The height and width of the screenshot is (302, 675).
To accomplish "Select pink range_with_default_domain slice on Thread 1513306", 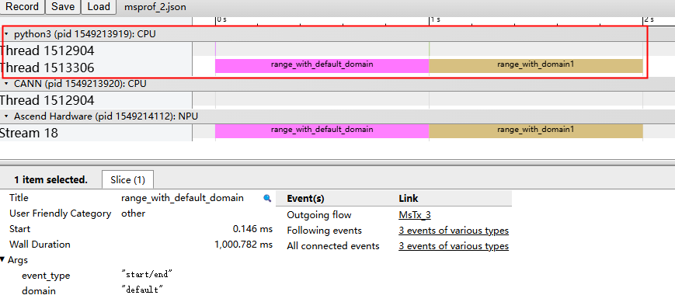I will pyautogui.click(x=322, y=66).
